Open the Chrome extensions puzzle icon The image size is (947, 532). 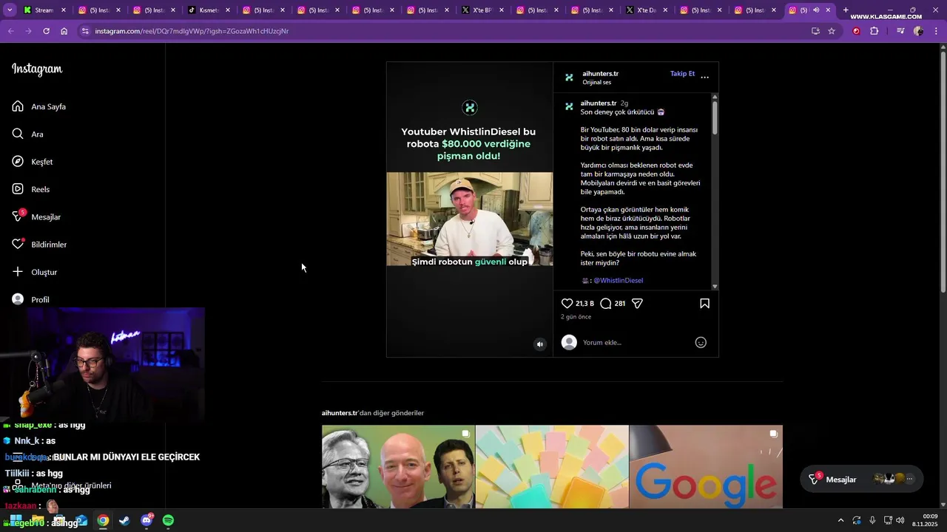pyautogui.click(x=874, y=31)
